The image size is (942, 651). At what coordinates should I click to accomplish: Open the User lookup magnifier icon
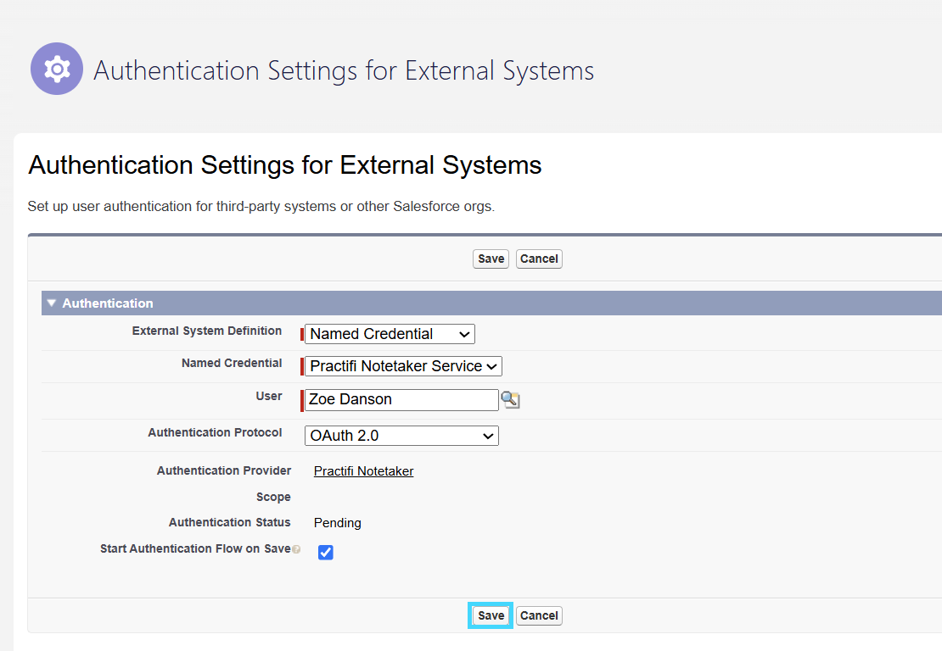point(510,399)
